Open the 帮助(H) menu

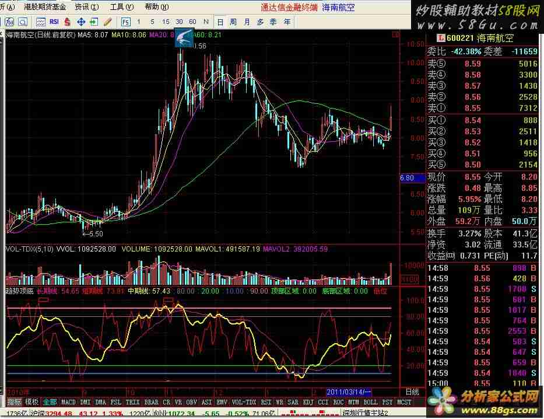pos(157,7)
